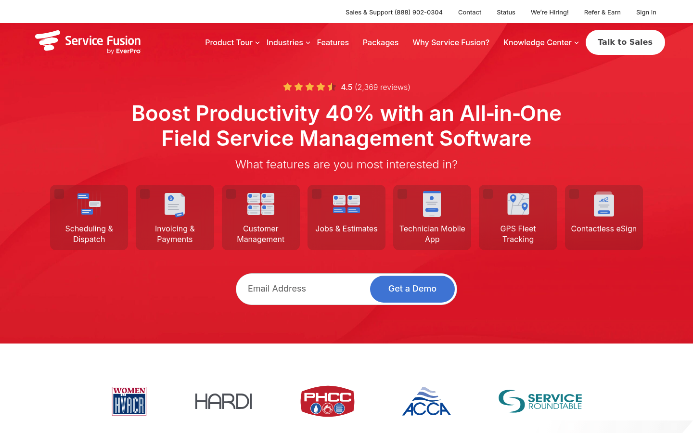Select the Jobs & Estimates feature icon
This screenshot has height=433, width=693.
[346, 204]
